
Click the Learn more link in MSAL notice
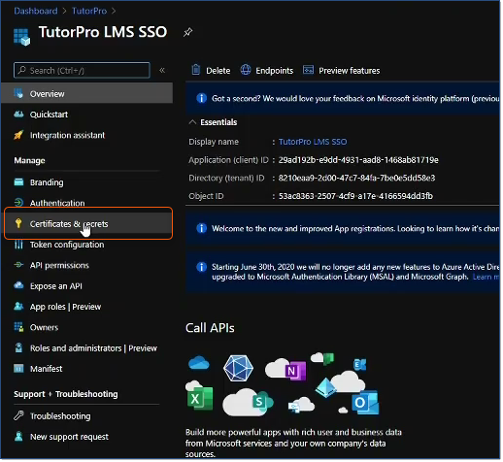486,278
